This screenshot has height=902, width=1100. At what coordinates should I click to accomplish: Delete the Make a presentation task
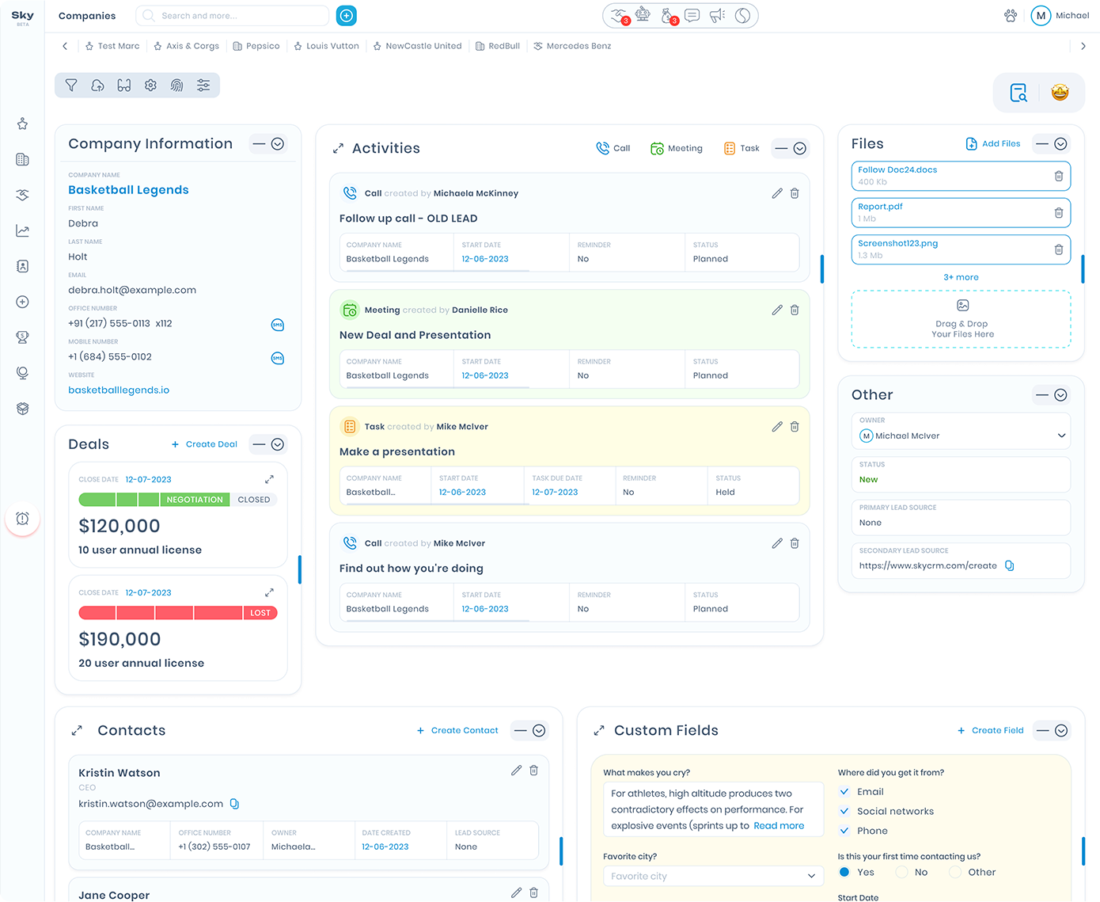pyautogui.click(x=795, y=427)
